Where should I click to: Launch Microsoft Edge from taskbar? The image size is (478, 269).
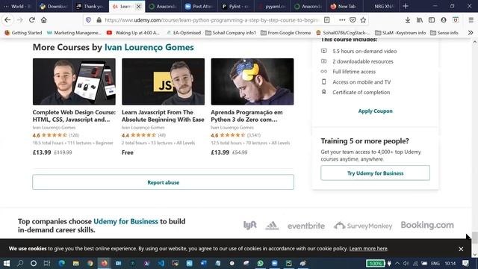pos(62,263)
